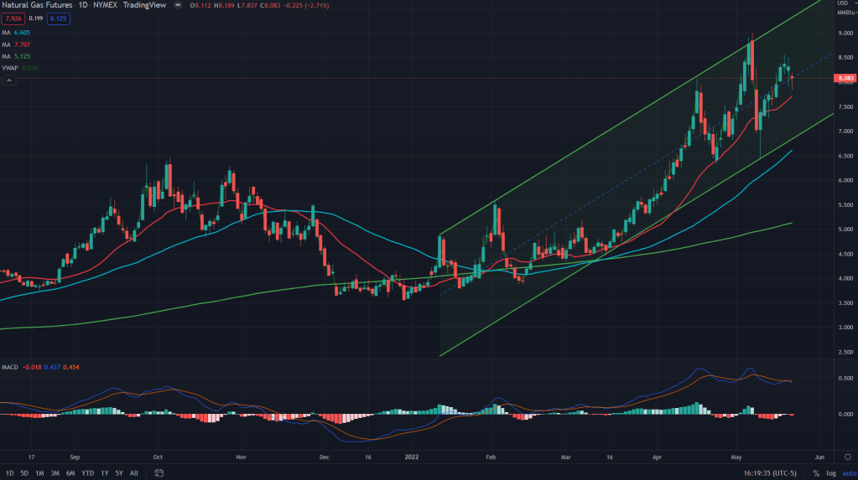This screenshot has height=480, width=858.
Task: Switch to the 5Y time range
Action: click(119, 473)
